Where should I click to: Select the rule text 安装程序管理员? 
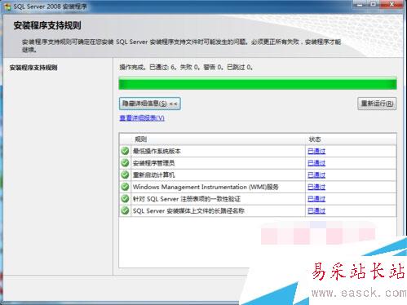tap(153, 163)
